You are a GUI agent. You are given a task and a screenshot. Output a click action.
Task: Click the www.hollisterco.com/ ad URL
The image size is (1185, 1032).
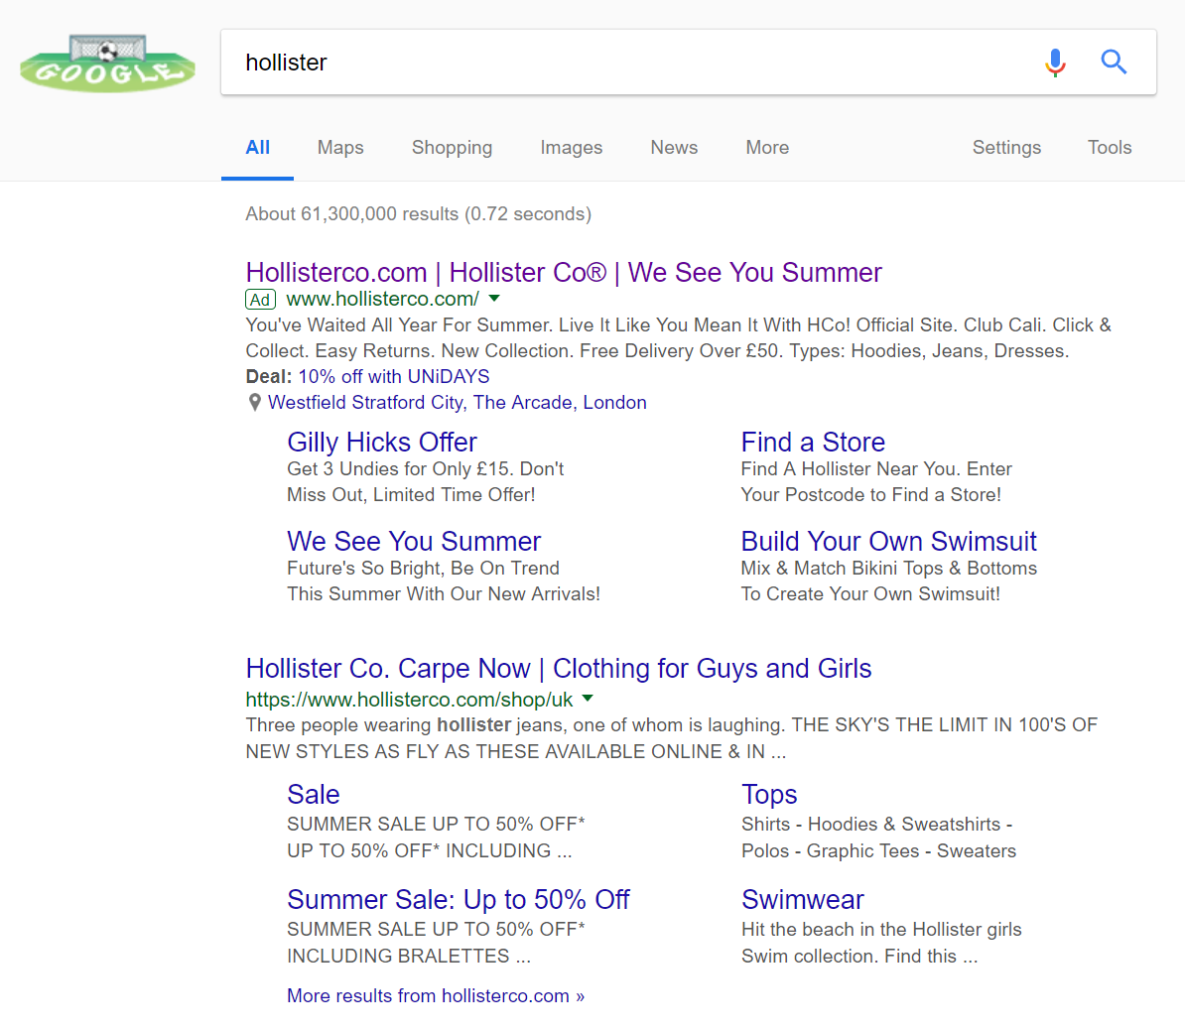click(382, 299)
